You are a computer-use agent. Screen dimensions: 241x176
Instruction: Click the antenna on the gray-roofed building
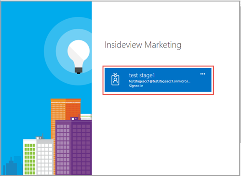point(43,136)
